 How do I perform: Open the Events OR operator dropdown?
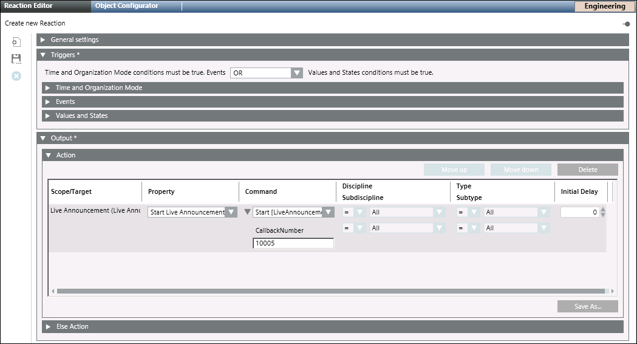[x=296, y=73]
